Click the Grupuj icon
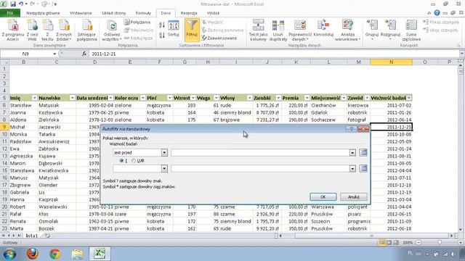The image size is (465, 261). (372, 29)
